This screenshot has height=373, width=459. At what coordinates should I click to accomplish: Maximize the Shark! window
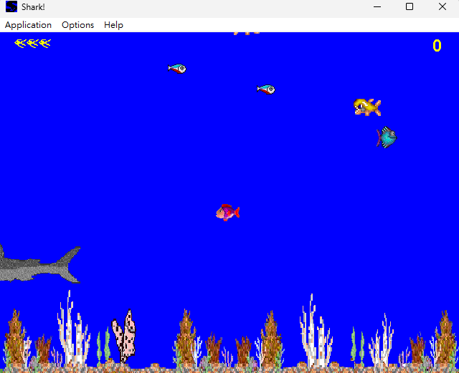[410, 6]
